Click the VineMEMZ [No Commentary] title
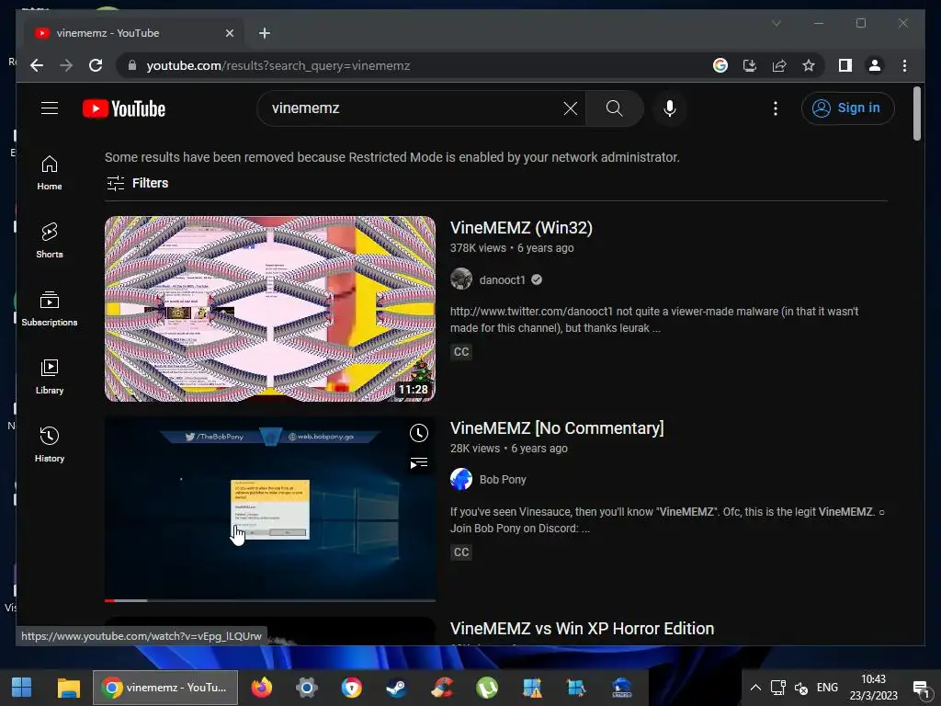Image resolution: width=941 pixels, height=706 pixels. 557,428
